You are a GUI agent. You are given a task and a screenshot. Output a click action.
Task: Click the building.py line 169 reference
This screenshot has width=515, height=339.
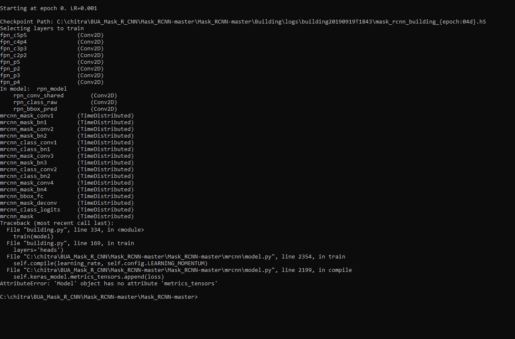(70, 243)
